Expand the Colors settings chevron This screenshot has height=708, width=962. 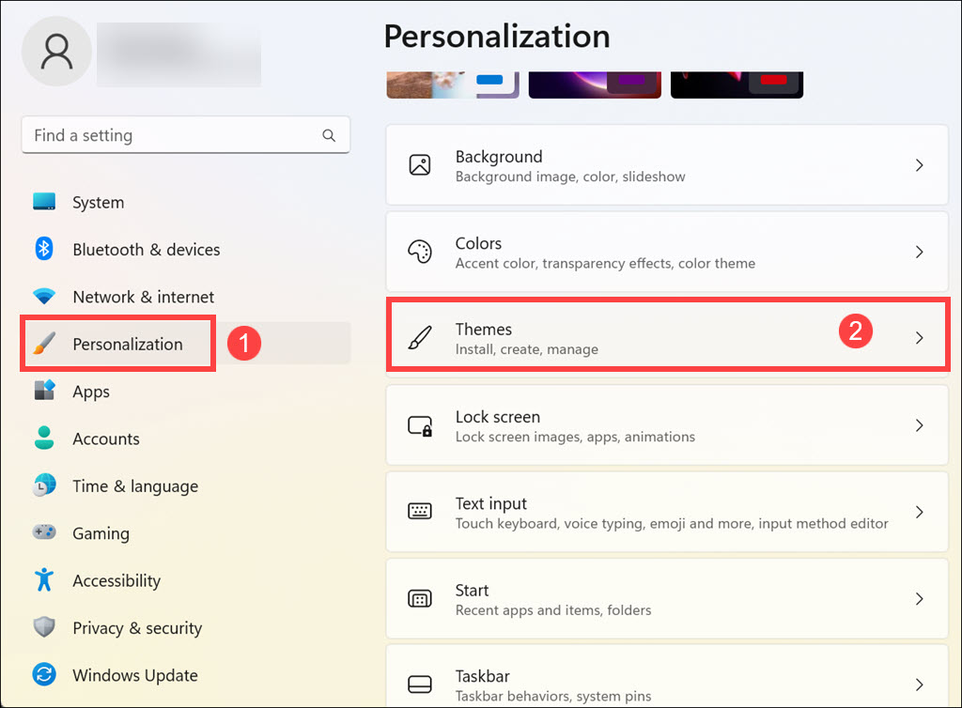tap(919, 252)
